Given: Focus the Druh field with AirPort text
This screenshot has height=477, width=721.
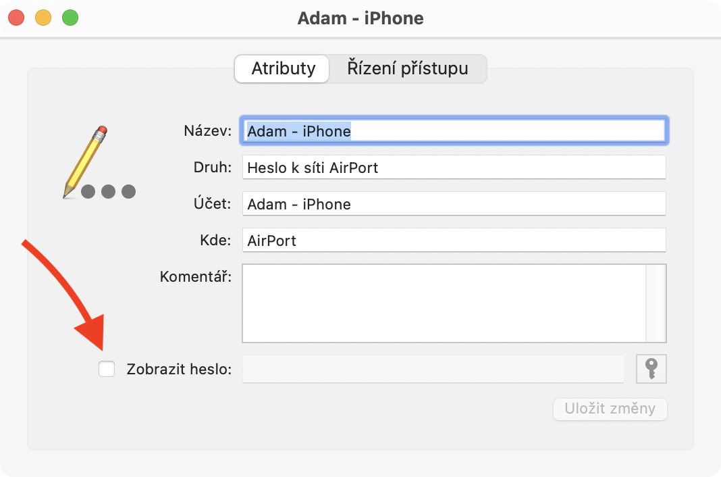Looking at the screenshot, I should [454, 168].
